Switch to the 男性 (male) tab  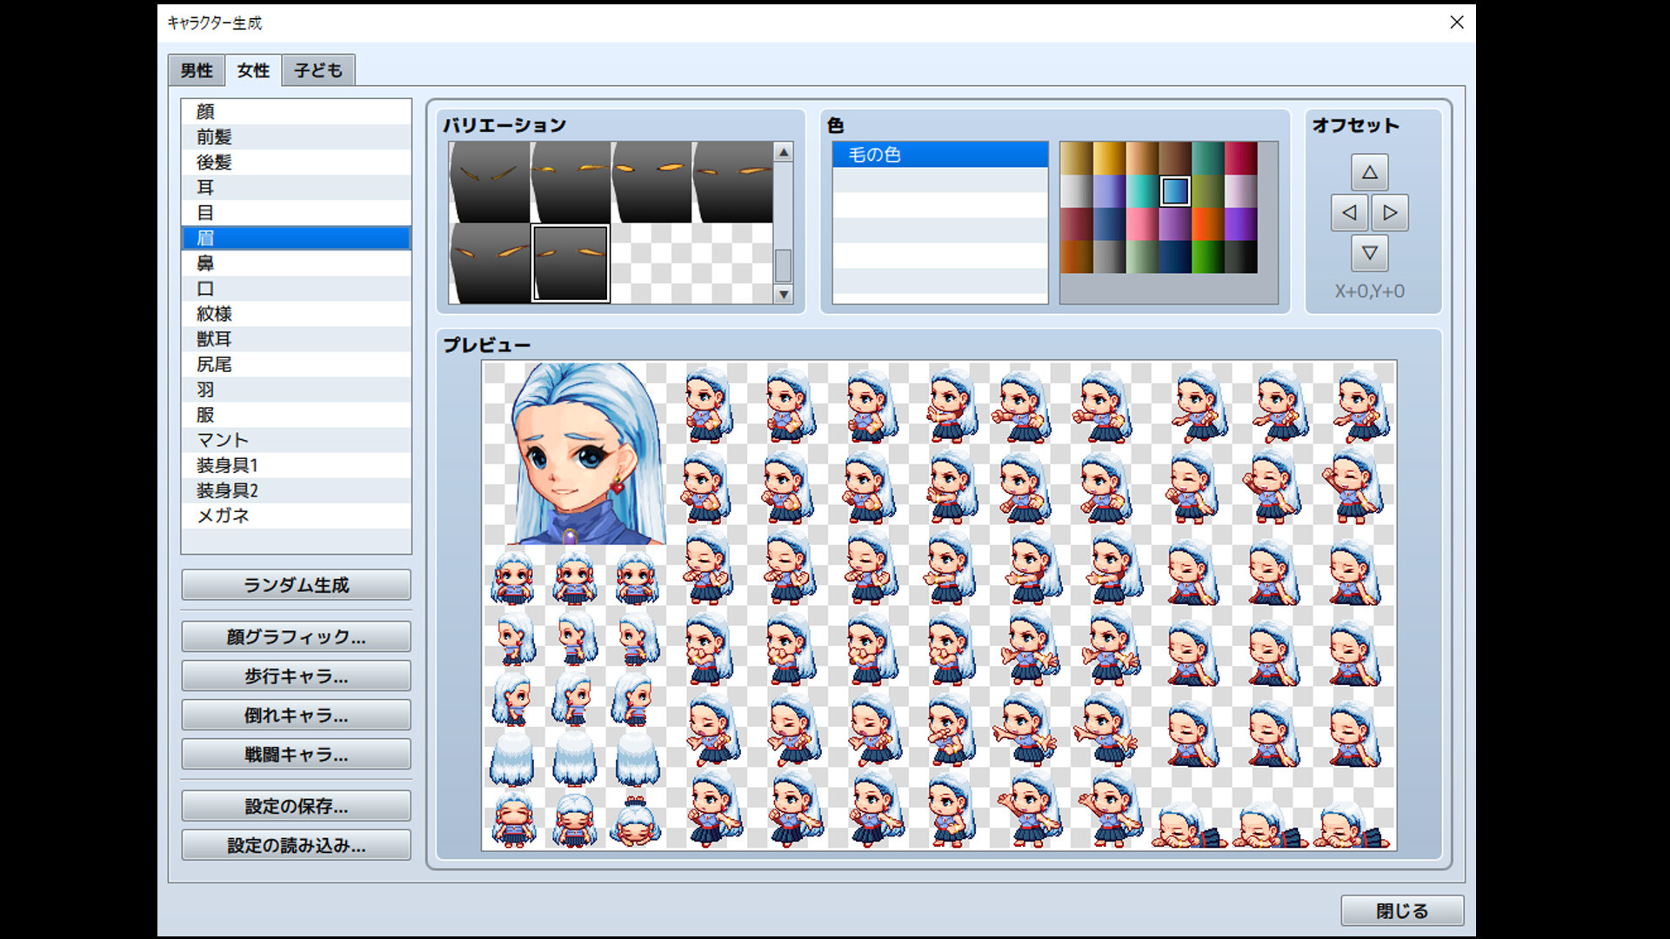point(195,70)
